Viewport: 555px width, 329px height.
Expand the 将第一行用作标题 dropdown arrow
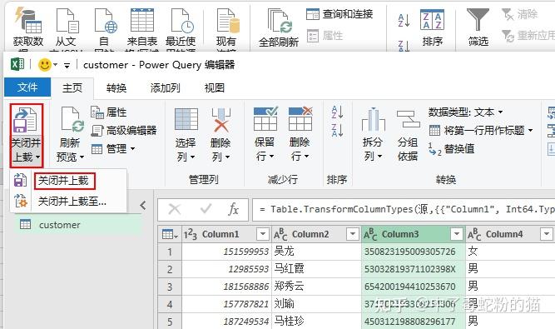530,130
